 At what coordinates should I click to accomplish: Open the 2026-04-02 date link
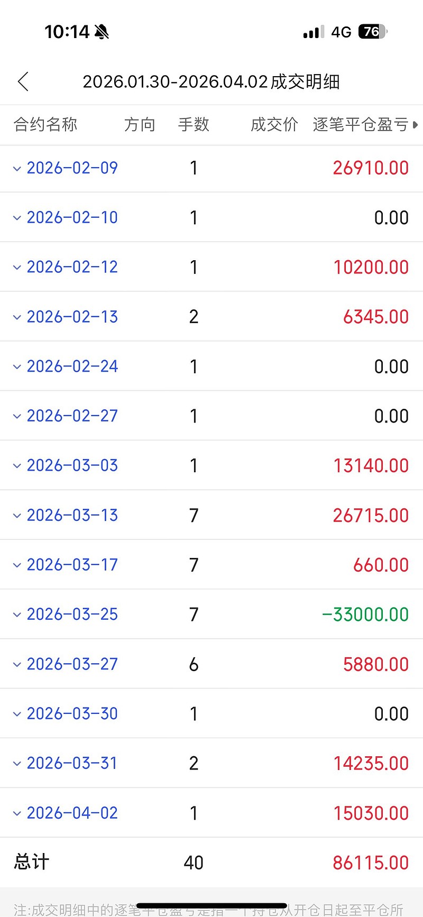[72, 813]
